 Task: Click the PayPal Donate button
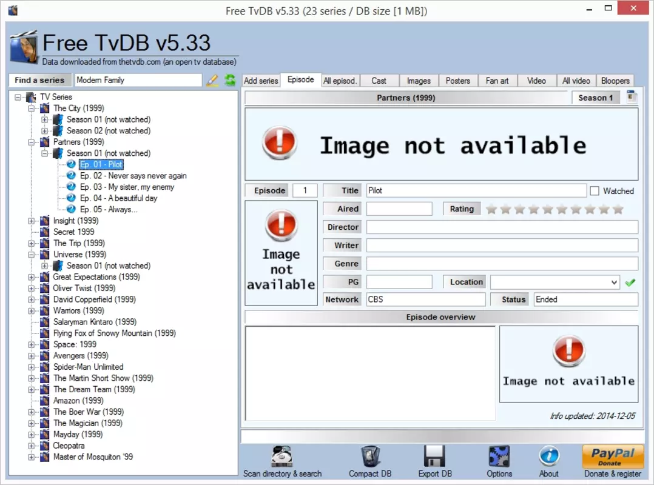point(613,457)
